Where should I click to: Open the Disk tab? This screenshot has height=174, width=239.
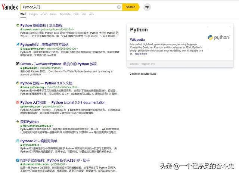(76, 14)
